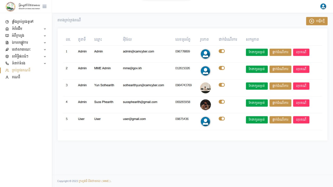Viewport: 333px width, 187px height.
Task: Click the leaf icon in the sidebar
Action: coord(7,50)
